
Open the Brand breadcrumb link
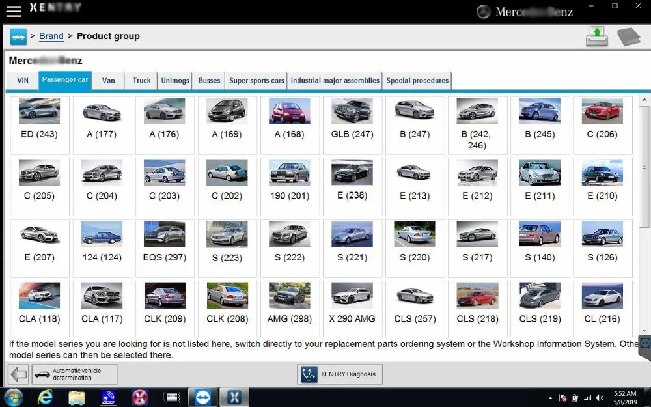(x=51, y=36)
